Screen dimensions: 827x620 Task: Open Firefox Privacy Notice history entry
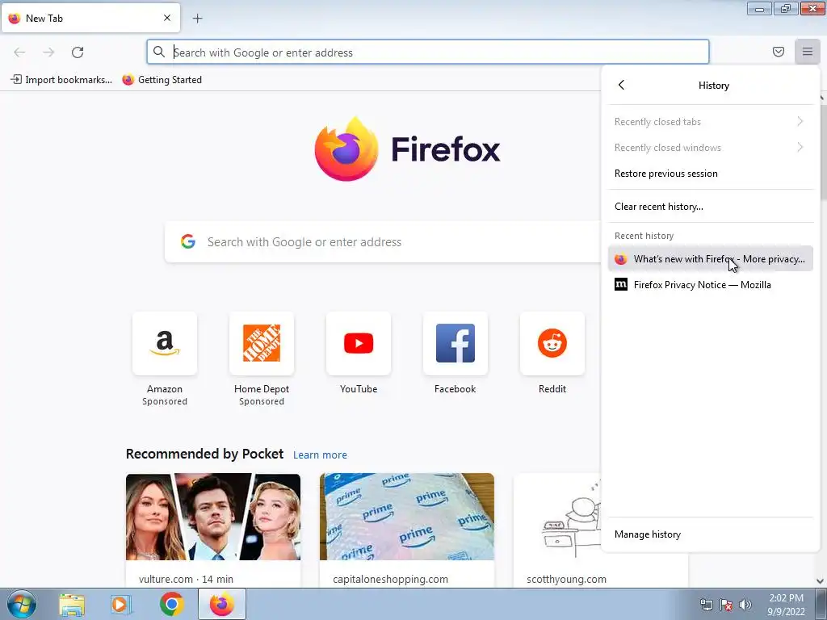710,285
